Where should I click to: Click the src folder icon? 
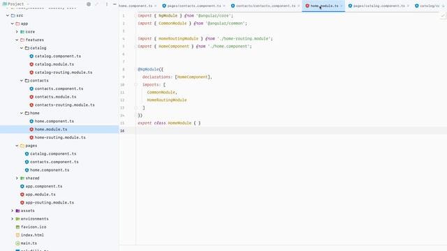click(13, 15)
